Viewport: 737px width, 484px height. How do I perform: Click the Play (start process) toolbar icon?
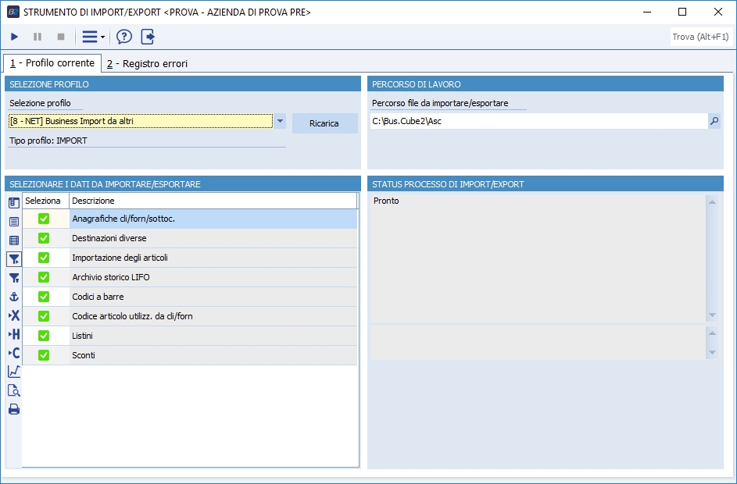point(15,37)
